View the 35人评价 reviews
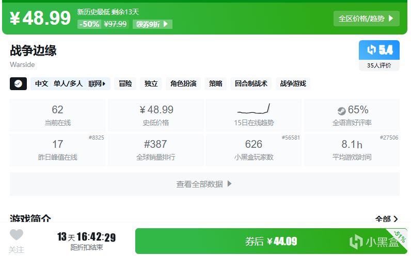The height and width of the screenshot is (256, 411). (379, 65)
